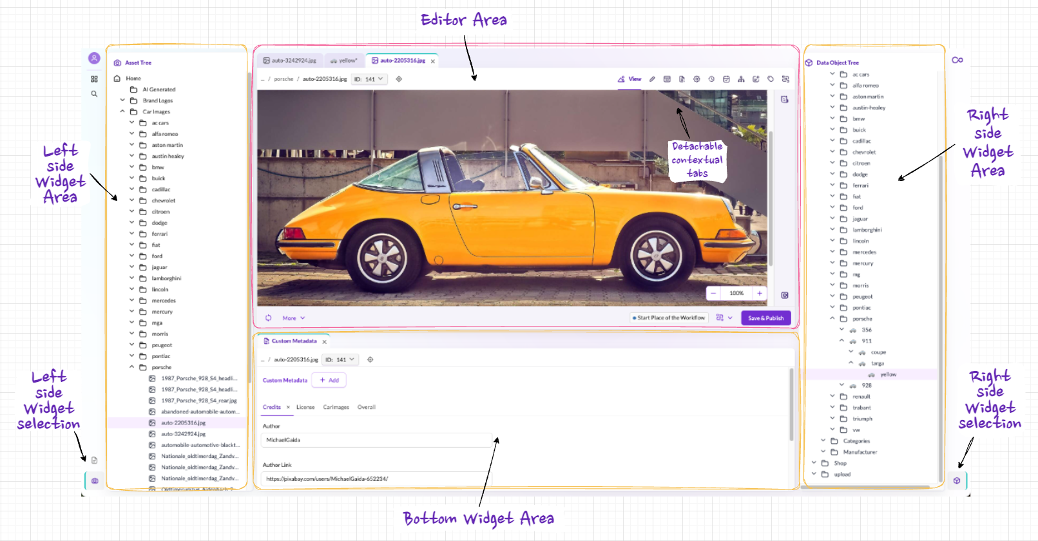Close the auto-2205316.jpg editor tab
1038x541 pixels.
click(x=433, y=61)
